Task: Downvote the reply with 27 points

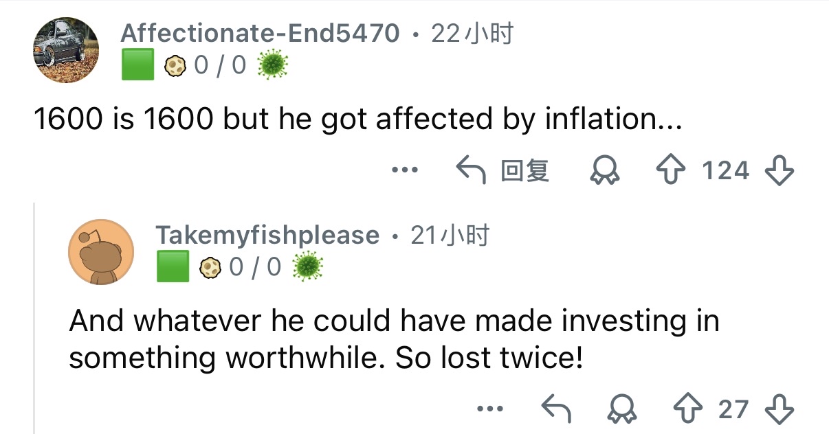Action: pyautogui.click(x=780, y=409)
